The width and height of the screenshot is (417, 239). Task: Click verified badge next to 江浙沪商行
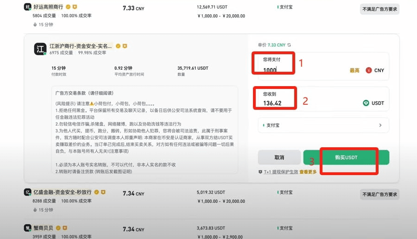point(118,46)
